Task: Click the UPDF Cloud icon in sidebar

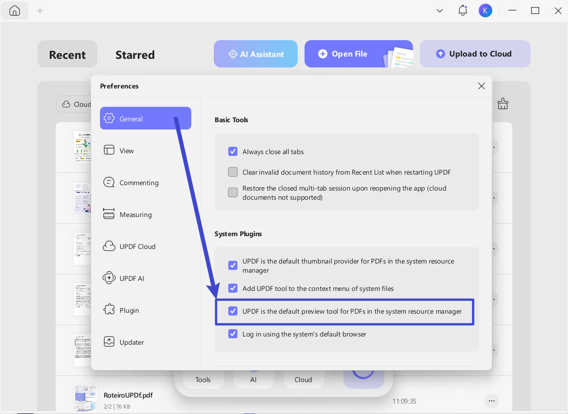Action: point(109,246)
